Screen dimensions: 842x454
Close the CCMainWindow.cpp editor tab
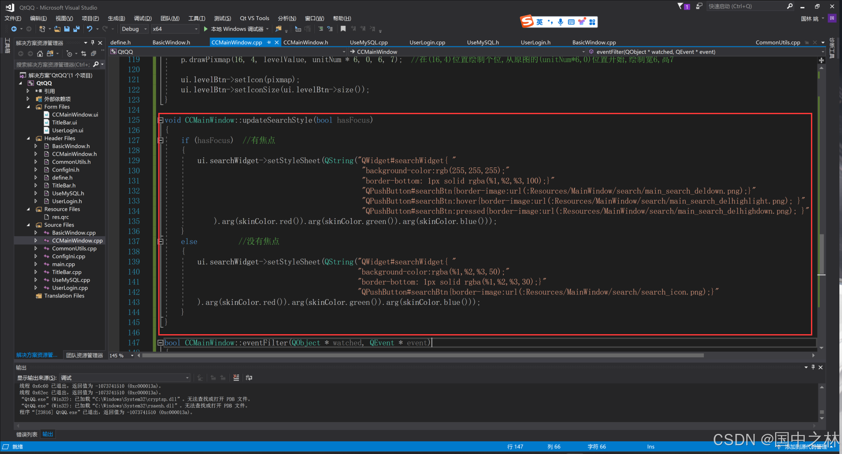(x=277, y=42)
